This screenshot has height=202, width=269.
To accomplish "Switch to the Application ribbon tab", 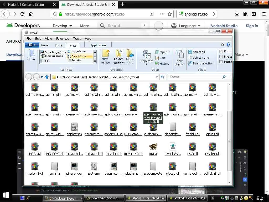I will [x=98, y=45].
